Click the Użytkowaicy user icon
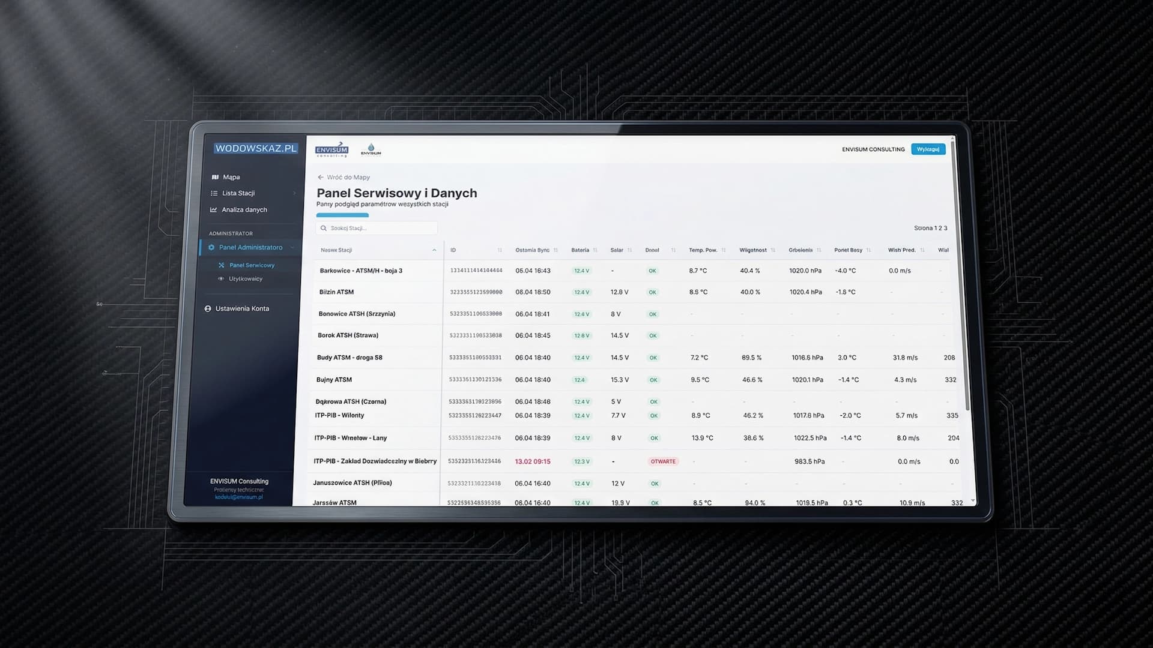The height and width of the screenshot is (648, 1153). [x=222, y=278]
